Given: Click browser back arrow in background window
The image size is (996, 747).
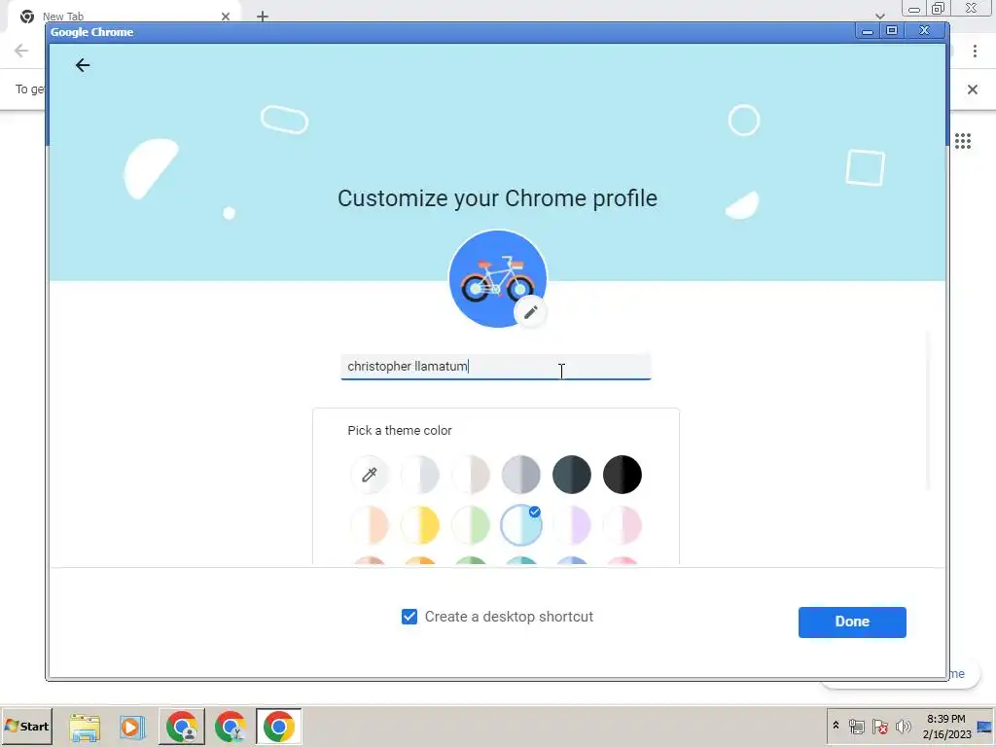Looking at the screenshot, I should point(21,51).
